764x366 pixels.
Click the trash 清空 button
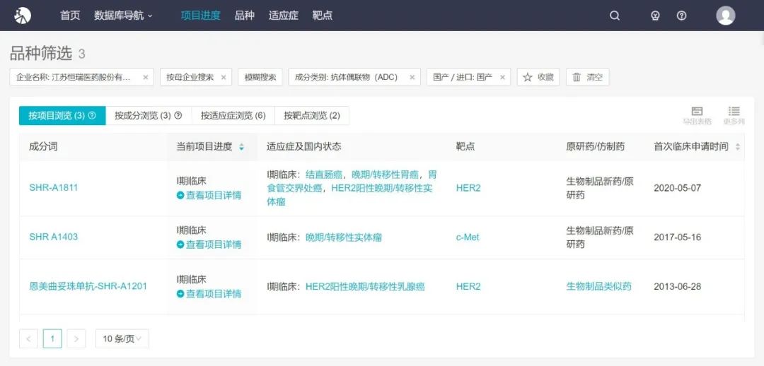[588, 77]
